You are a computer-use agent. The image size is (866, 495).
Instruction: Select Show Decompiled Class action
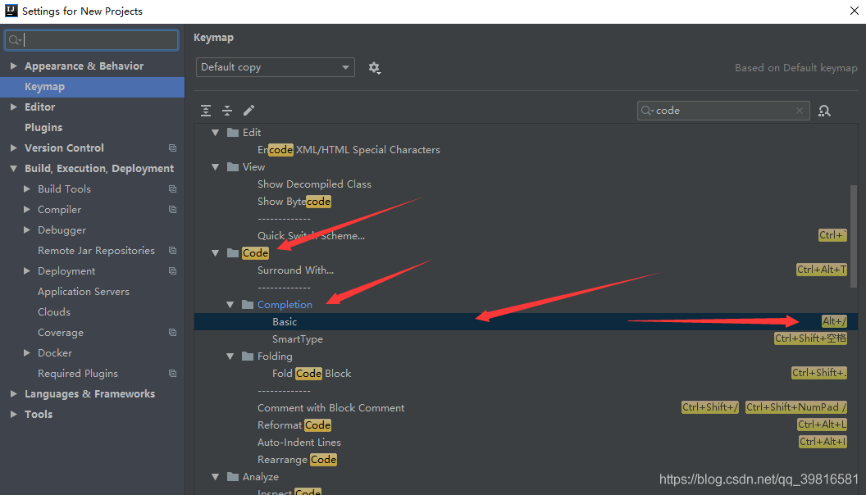(x=314, y=184)
